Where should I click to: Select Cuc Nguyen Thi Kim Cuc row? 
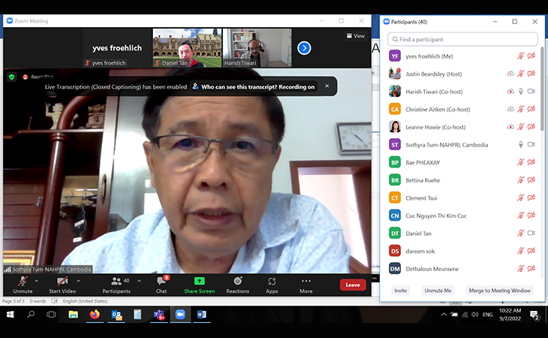pos(462,216)
